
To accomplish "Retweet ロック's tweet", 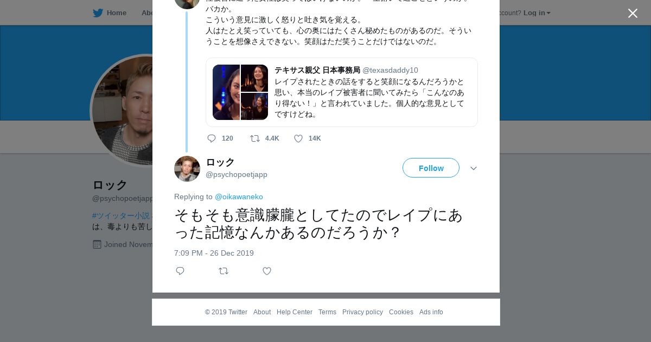I will click(224, 271).
